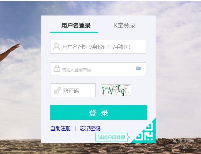Refresh the captcha image YNTq

tap(116, 90)
